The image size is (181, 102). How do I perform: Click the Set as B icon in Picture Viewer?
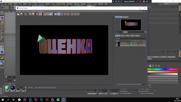tap(68, 14)
